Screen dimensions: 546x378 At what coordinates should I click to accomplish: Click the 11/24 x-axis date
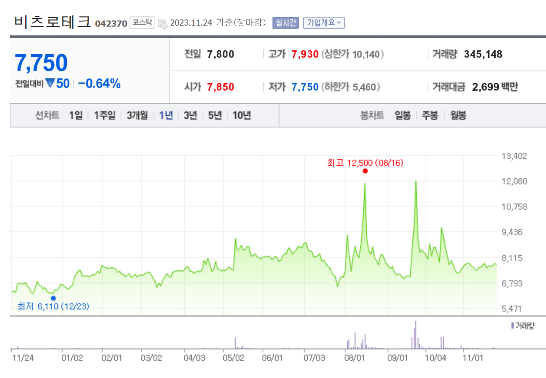[x=23, y=358]
